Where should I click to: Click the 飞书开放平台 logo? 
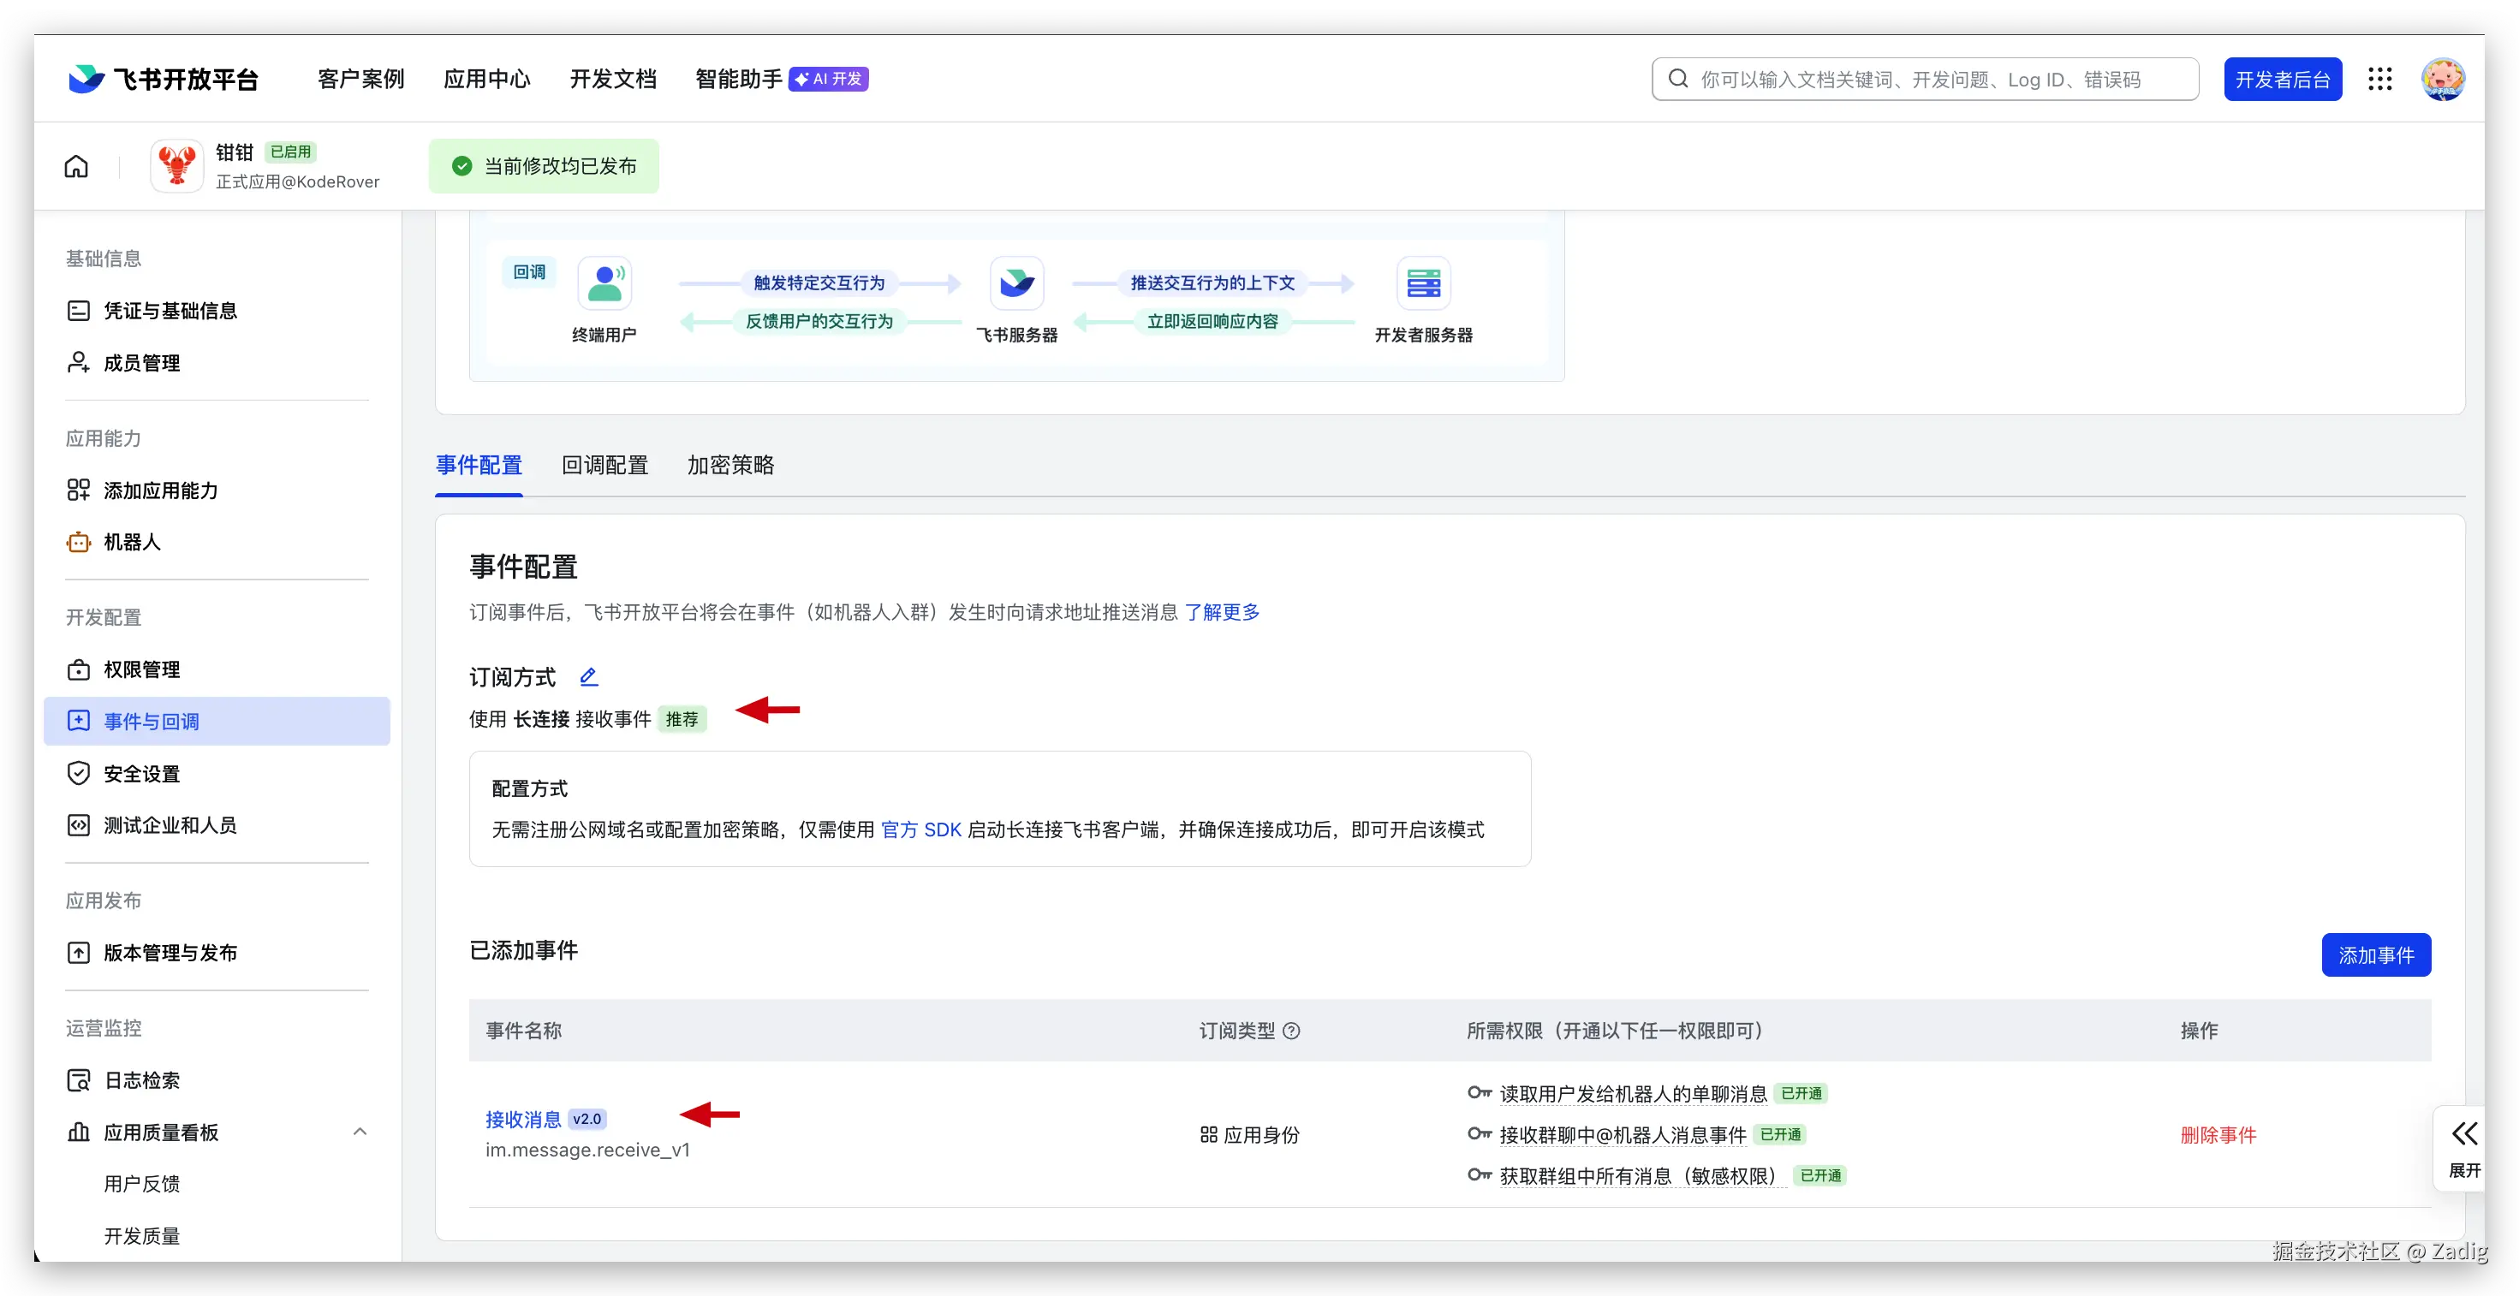[x=164, y=79]
